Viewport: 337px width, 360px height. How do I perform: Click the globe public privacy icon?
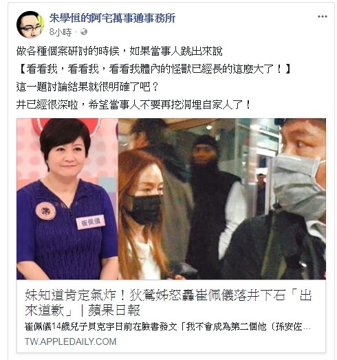coord(84,32)
